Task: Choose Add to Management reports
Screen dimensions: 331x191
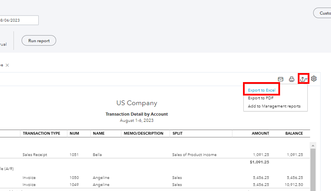Action: [274, 106]
